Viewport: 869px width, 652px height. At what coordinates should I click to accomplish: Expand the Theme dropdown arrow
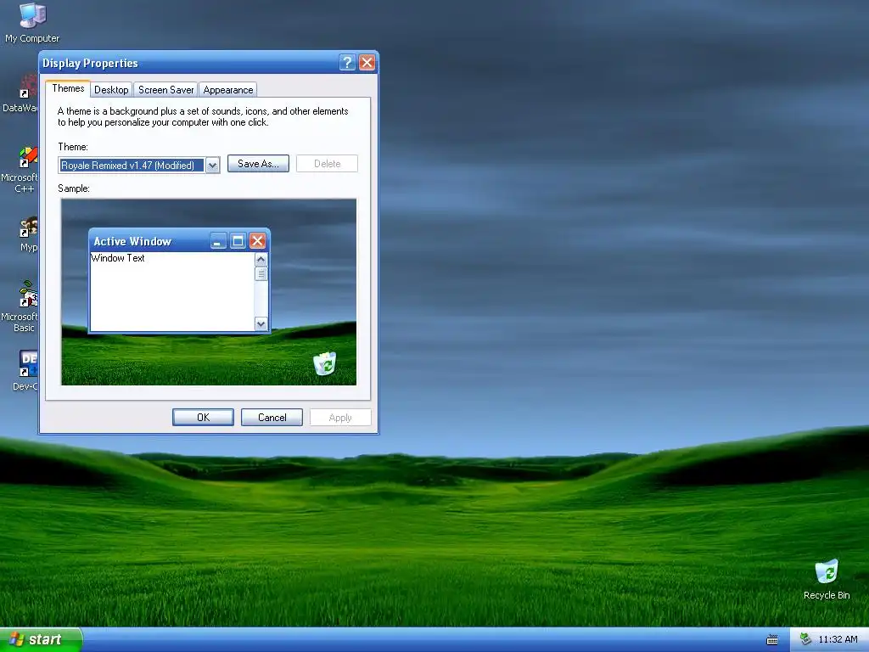(212, 166)
